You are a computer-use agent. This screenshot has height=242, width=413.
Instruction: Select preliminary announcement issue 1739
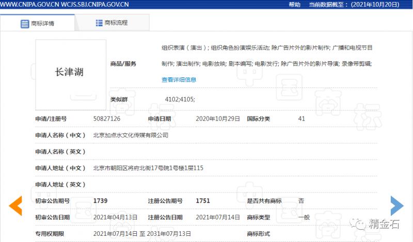click(100, 201)
